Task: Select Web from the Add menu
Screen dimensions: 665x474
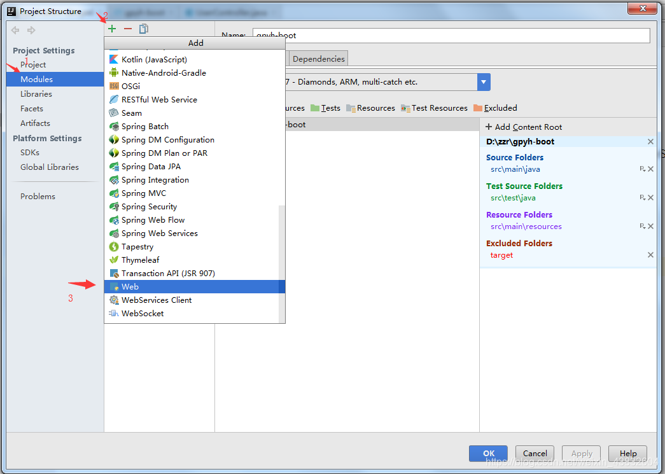Action: pyautogui.click(x=195, y=286)
